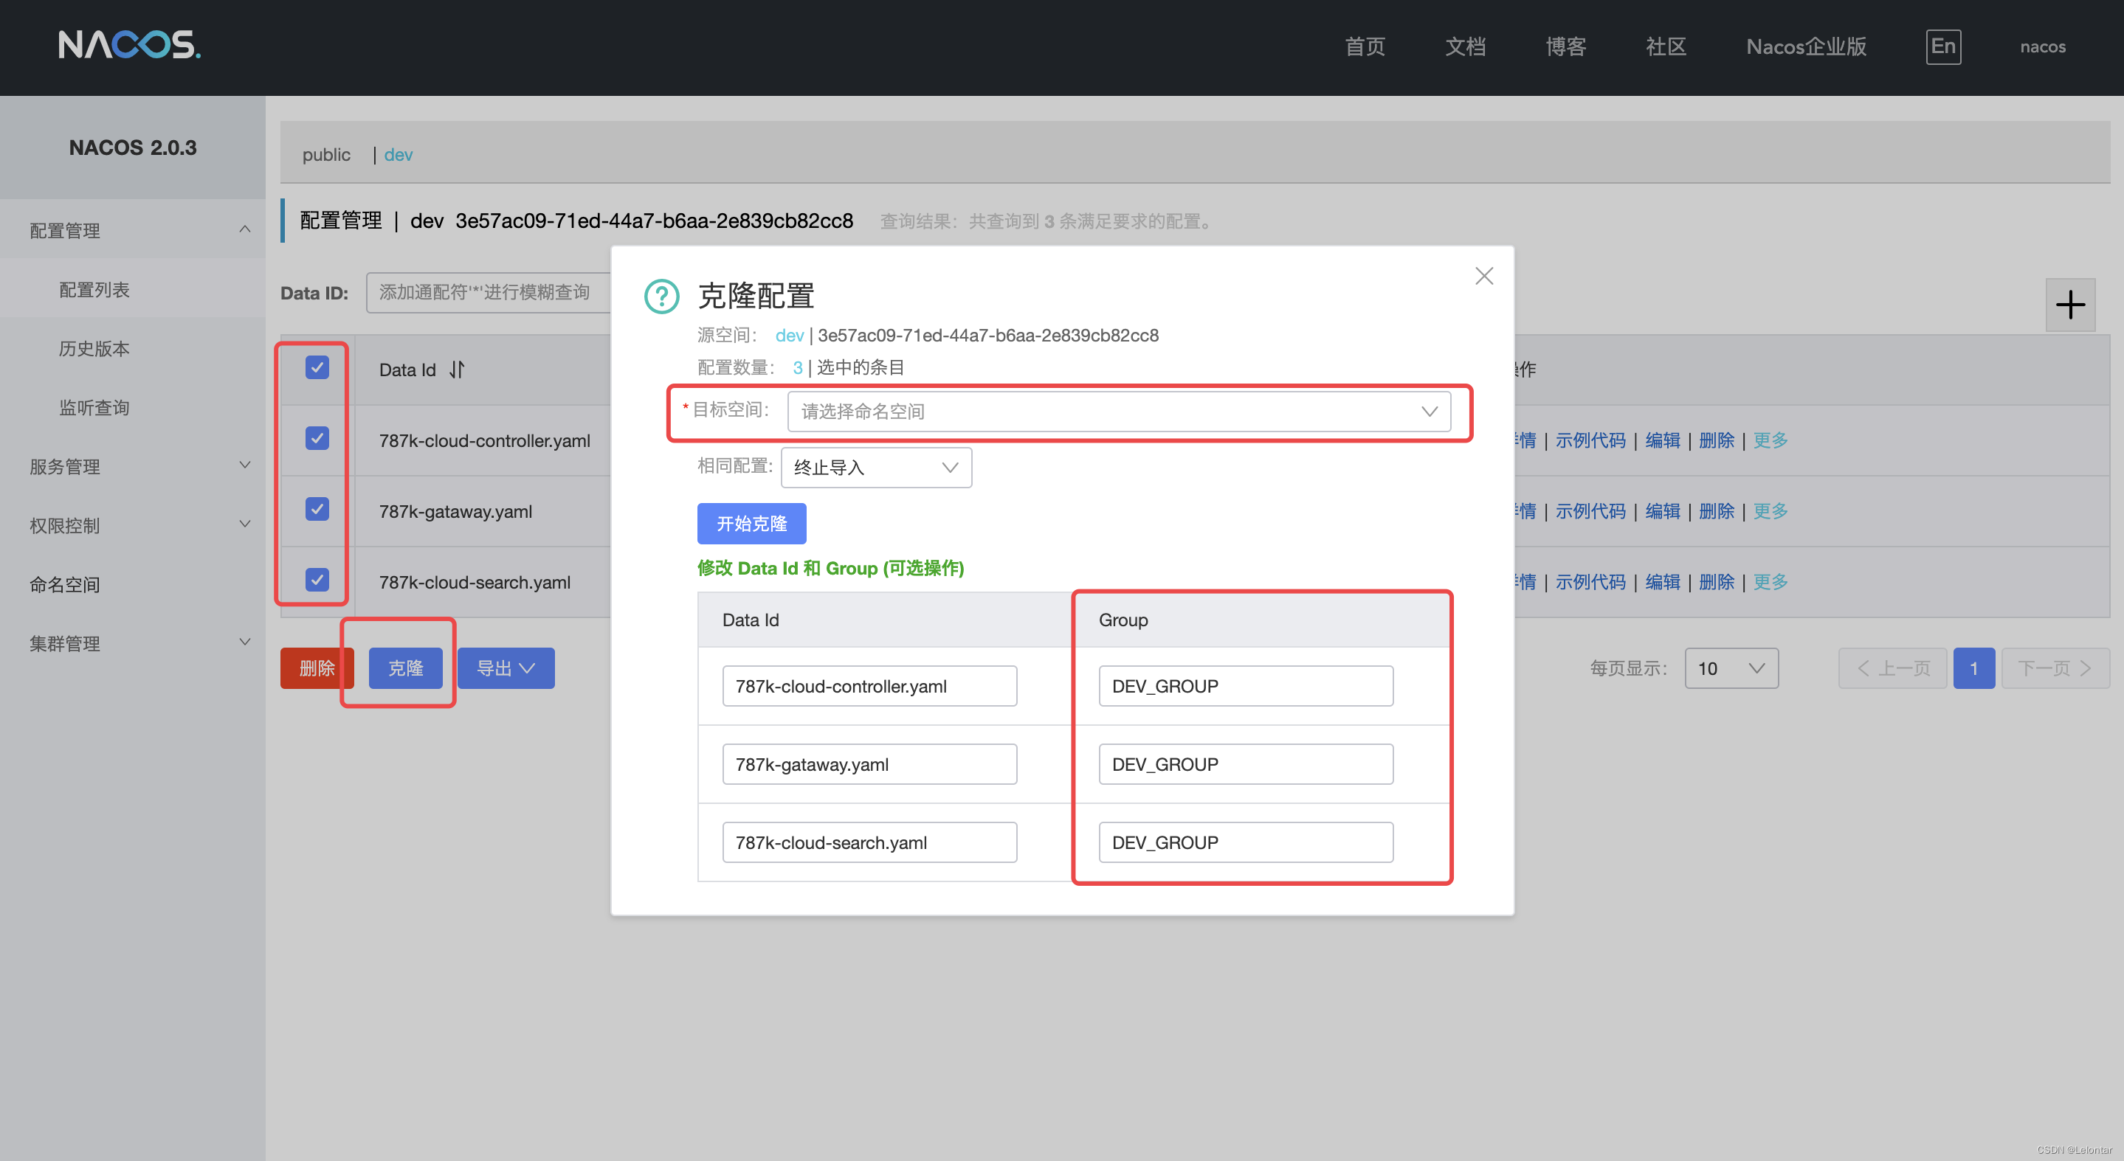
Task: Click 编辑 for 787k-cloud-controller.yaml row
Action: coord(1662,440)
